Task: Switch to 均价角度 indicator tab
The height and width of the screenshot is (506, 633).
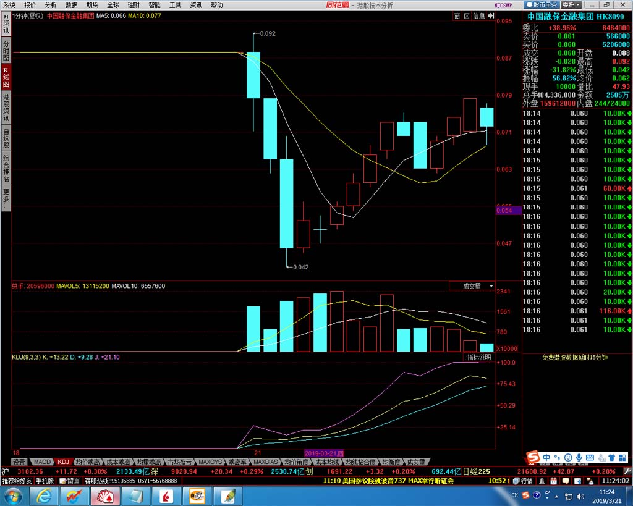Action: [x=296, y=462]
